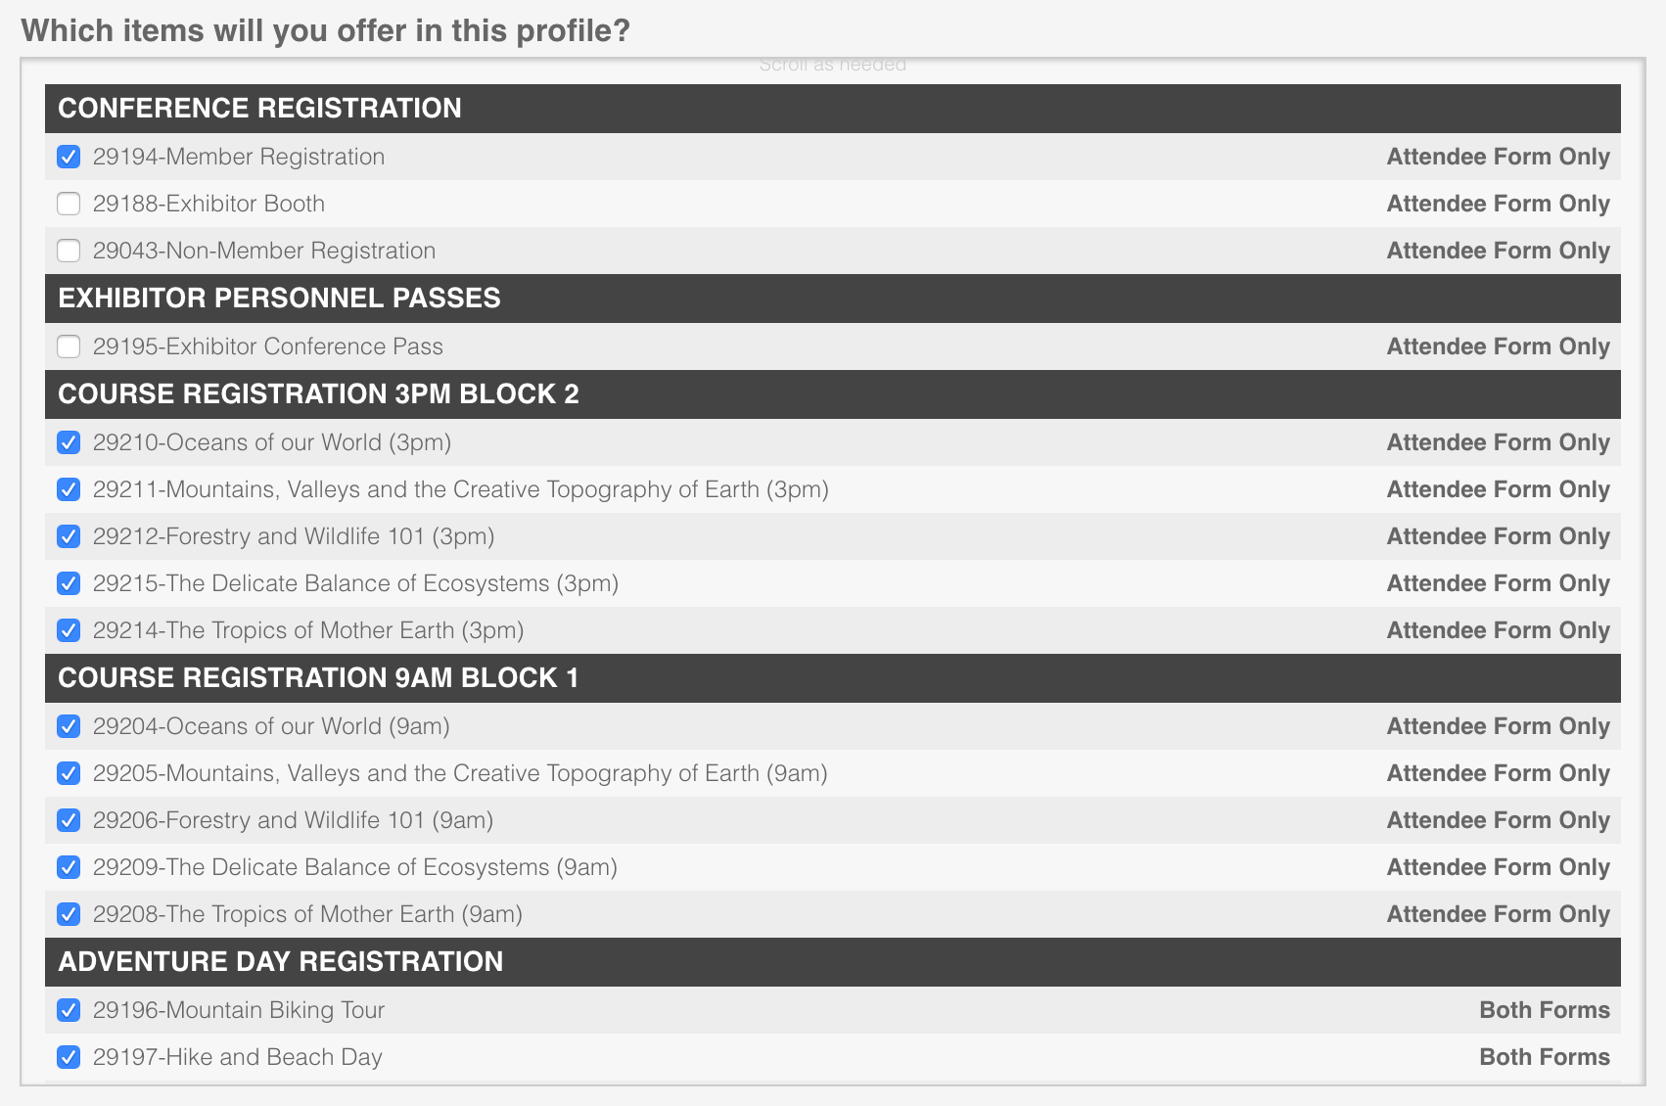Deselect 29211-Mountains, Valleys 3pm course checkbox
1666x1106 pixels.
[x=69, y=489]
